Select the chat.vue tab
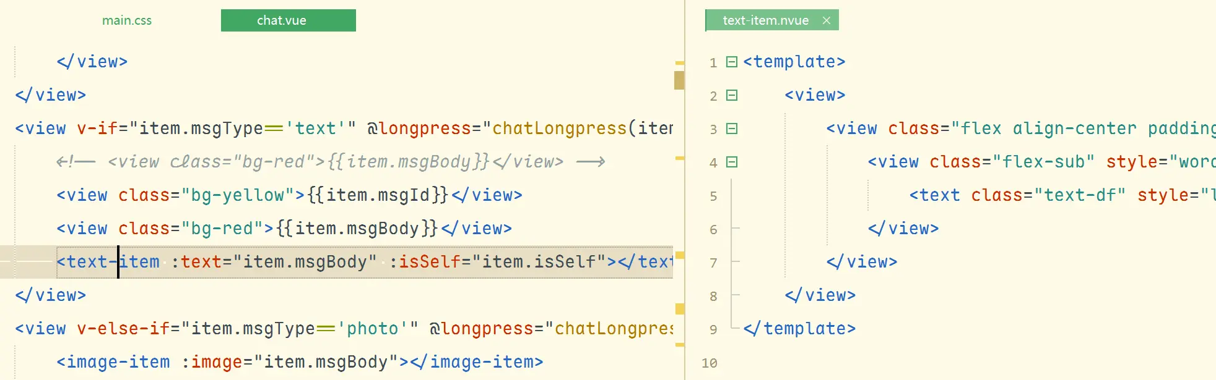The width and height of the screenshot is (1216, 380). (288, 20)
